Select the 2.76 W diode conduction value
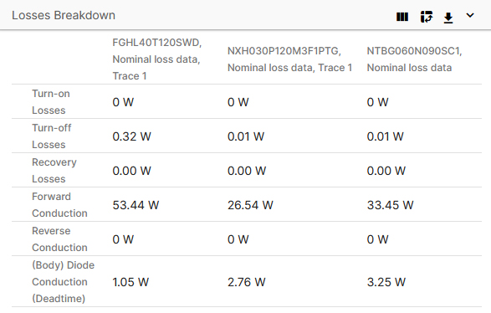 [247, 282]
